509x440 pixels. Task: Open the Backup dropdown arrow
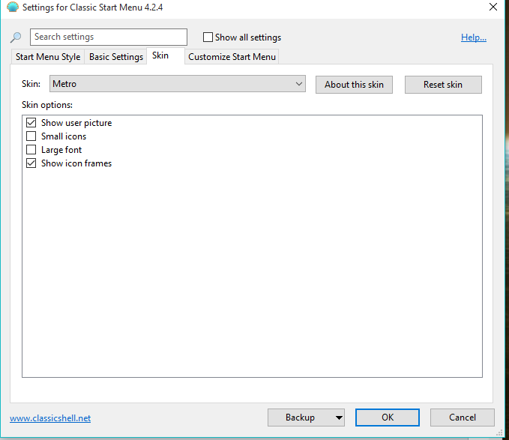340,418
